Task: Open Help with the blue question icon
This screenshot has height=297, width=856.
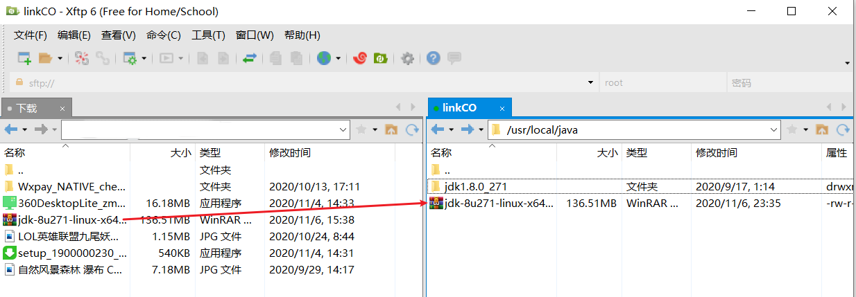Action: [x=434, y=58]
